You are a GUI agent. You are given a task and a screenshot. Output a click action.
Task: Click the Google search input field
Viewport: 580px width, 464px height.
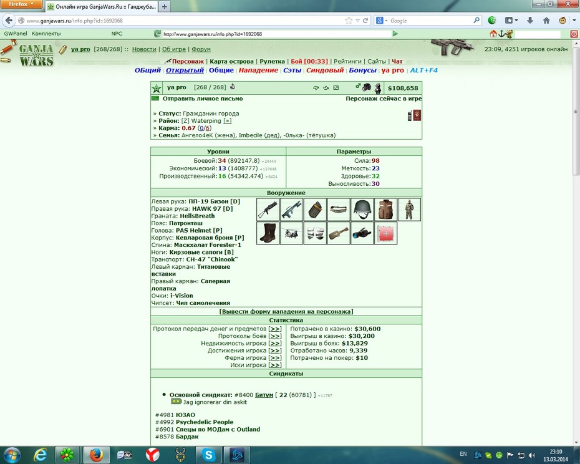(430, 21)
